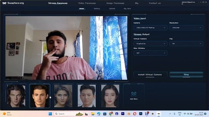Select the Gallery sub-tab
The width and height of the screenshot is (209, 117).
coord(97,8)
